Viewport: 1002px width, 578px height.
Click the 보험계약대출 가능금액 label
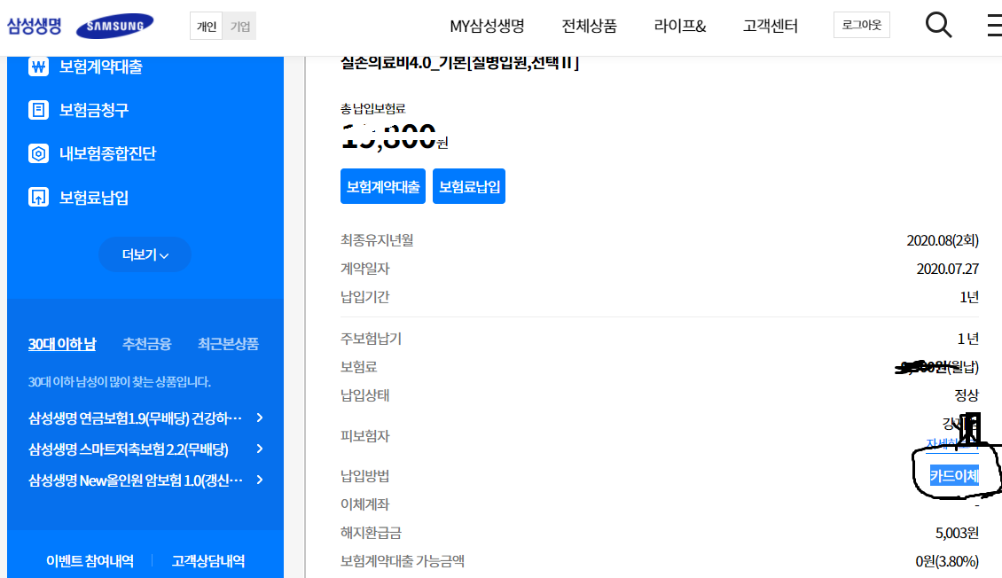tap(403, 561)
